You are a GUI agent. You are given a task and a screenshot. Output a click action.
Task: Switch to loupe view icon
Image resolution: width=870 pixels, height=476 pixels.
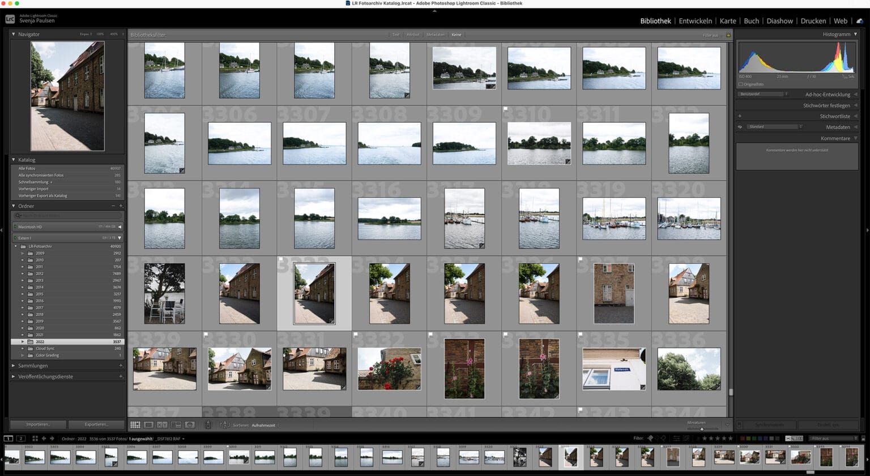click(x=148, y=424)
